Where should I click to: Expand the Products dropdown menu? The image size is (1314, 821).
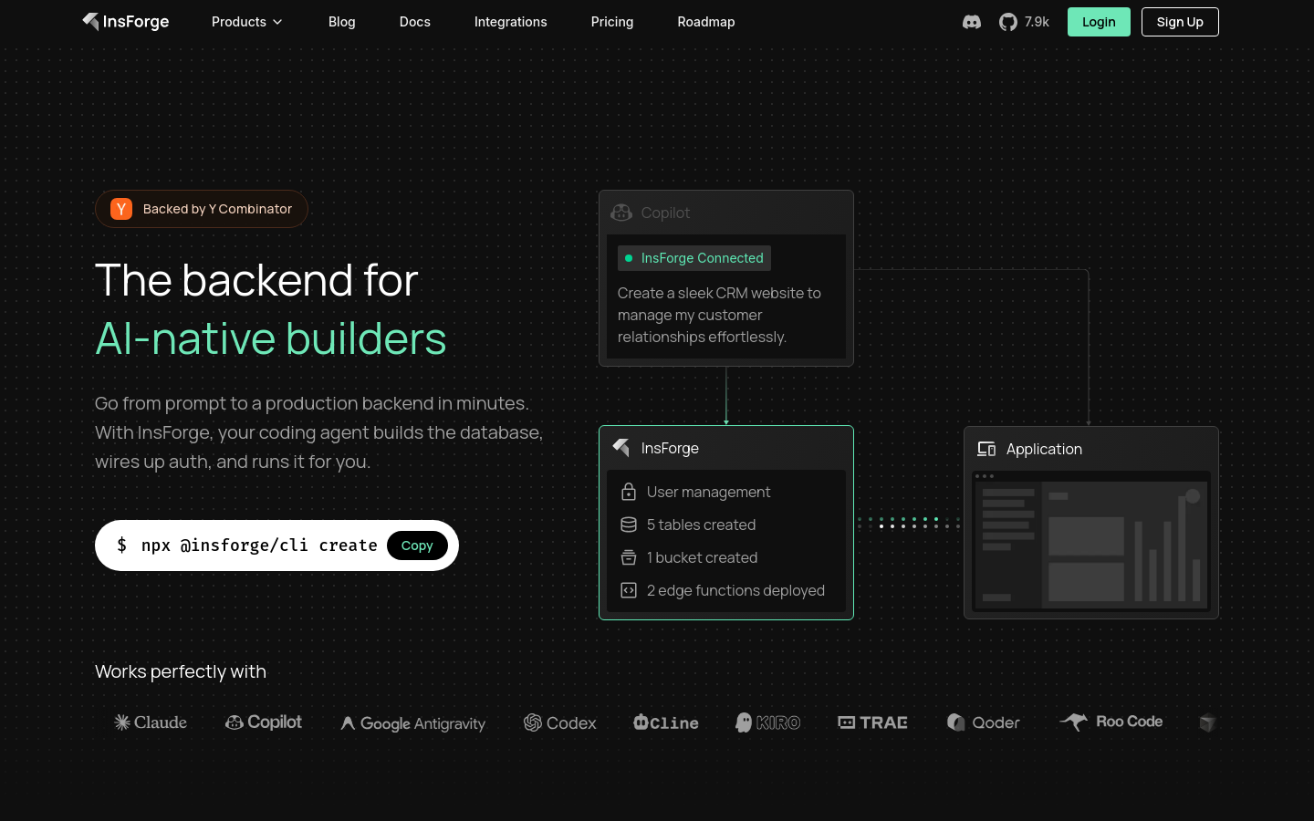[246, 22]
